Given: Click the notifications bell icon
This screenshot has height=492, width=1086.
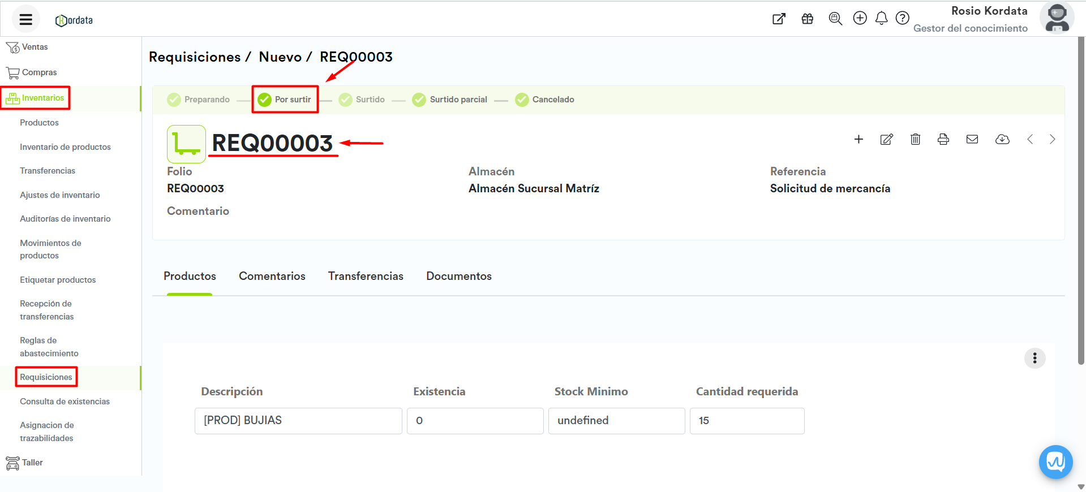Looking at the screenshot, I should click(881, 19).
